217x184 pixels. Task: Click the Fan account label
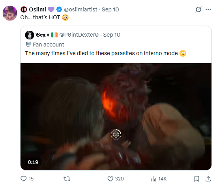click(48, 45)
